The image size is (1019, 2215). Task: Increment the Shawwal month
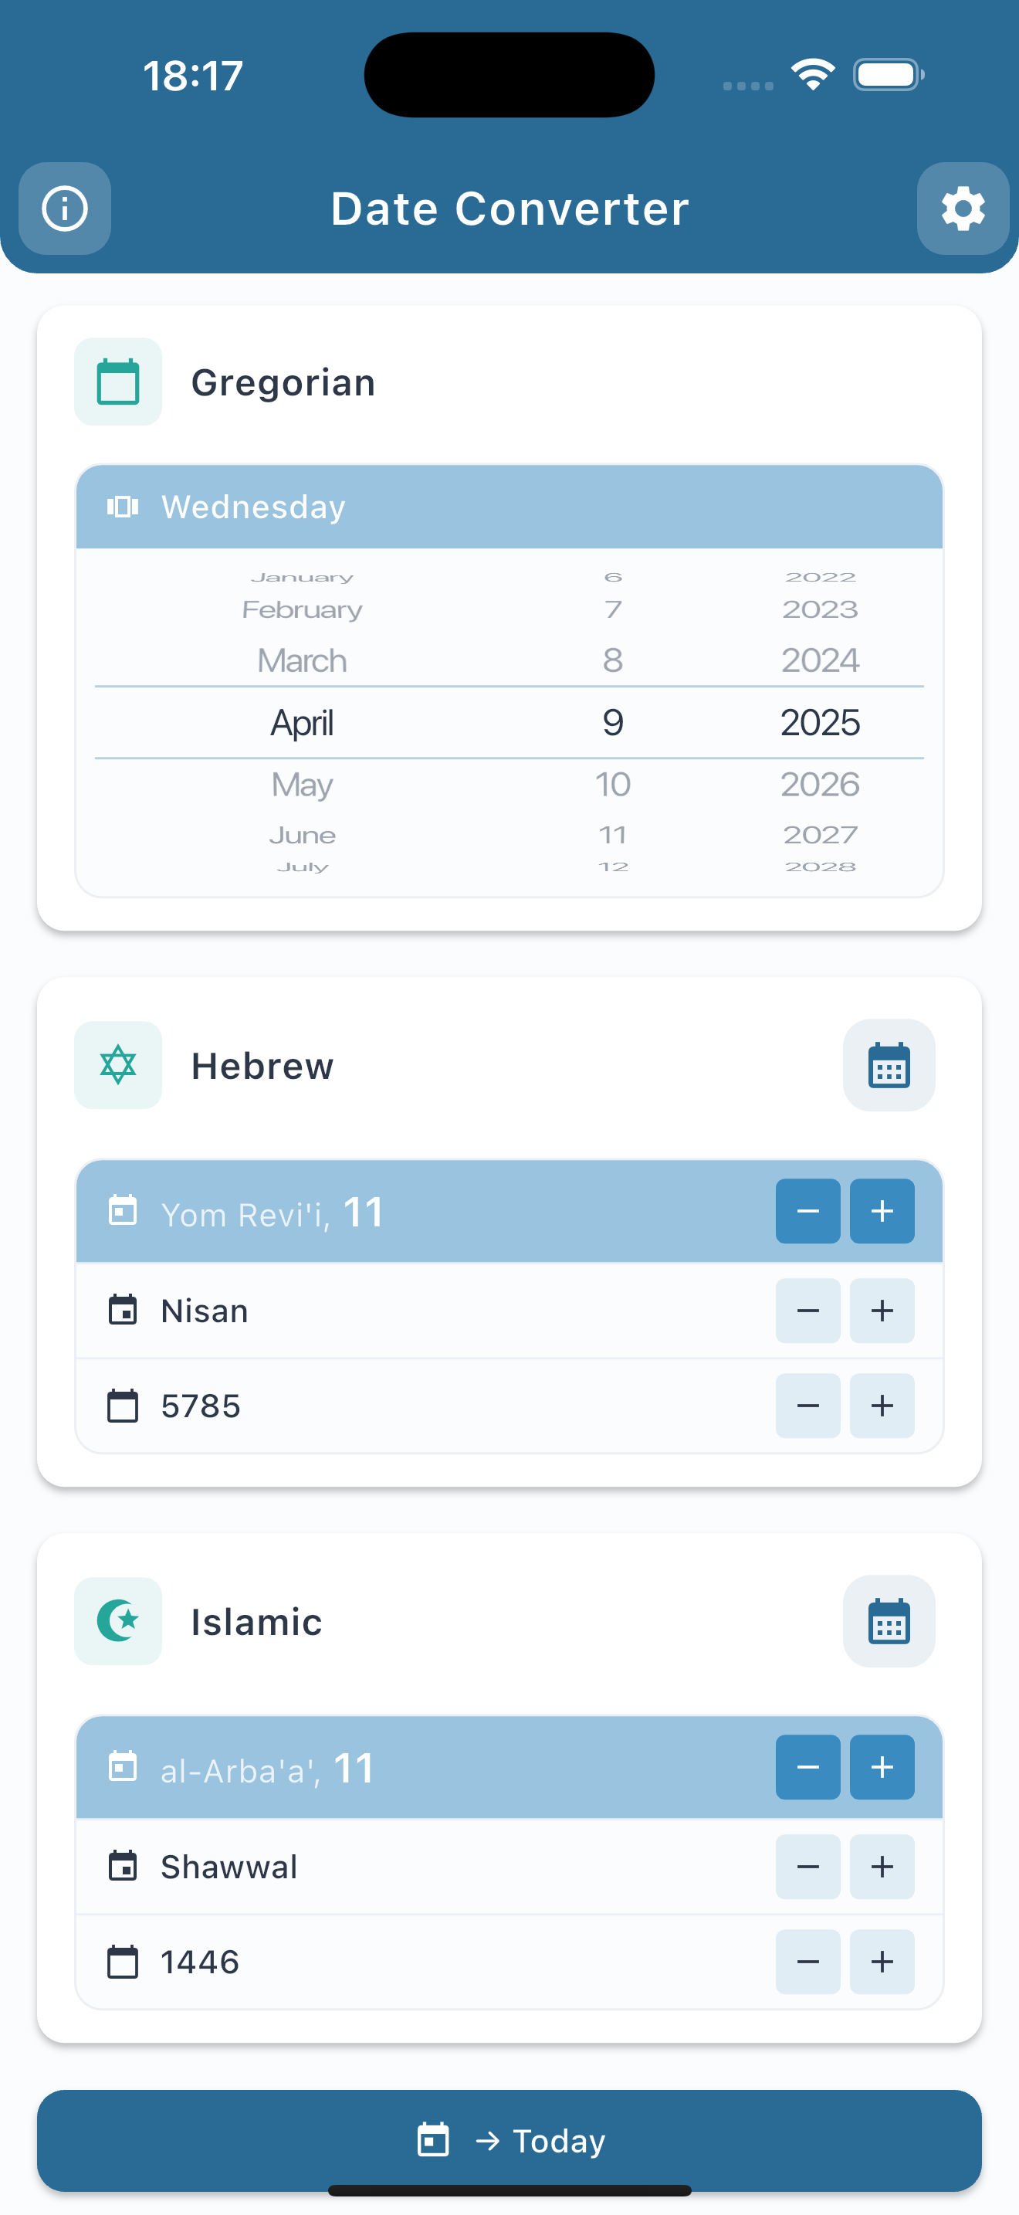click(882, 1867)
